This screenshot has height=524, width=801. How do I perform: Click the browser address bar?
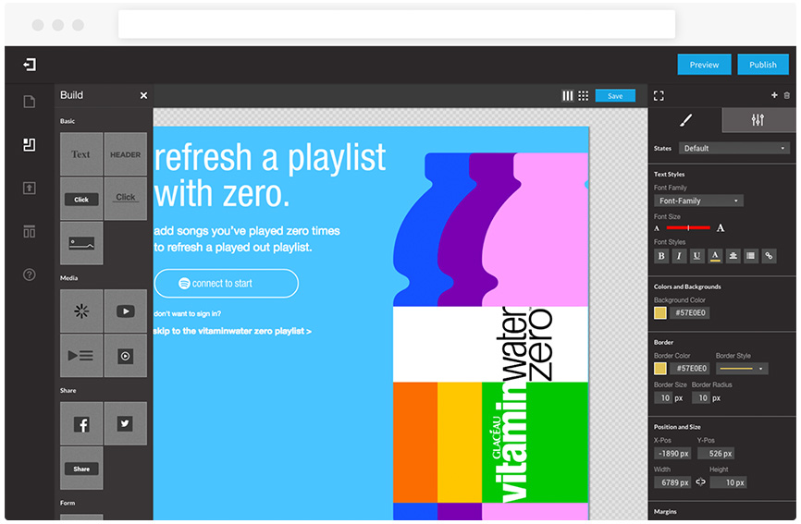click(397, 24)
